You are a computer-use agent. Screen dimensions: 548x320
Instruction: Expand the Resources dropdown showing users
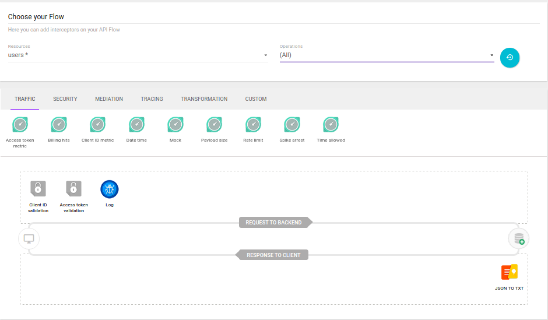click(x=138, y=55)
